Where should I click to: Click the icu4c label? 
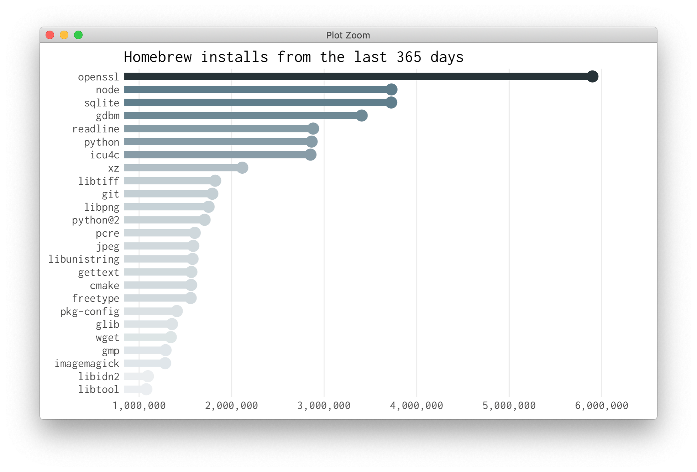tap(105, 155)
